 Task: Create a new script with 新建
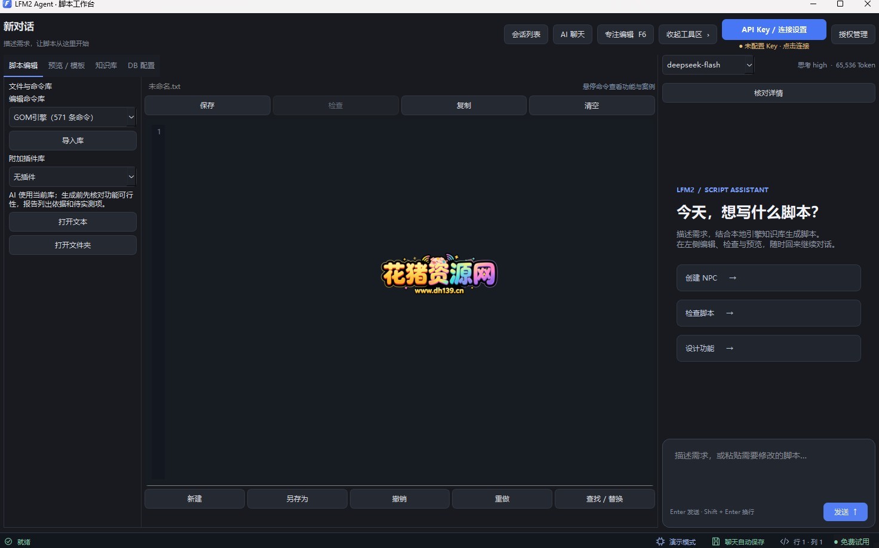coord(195,499)
